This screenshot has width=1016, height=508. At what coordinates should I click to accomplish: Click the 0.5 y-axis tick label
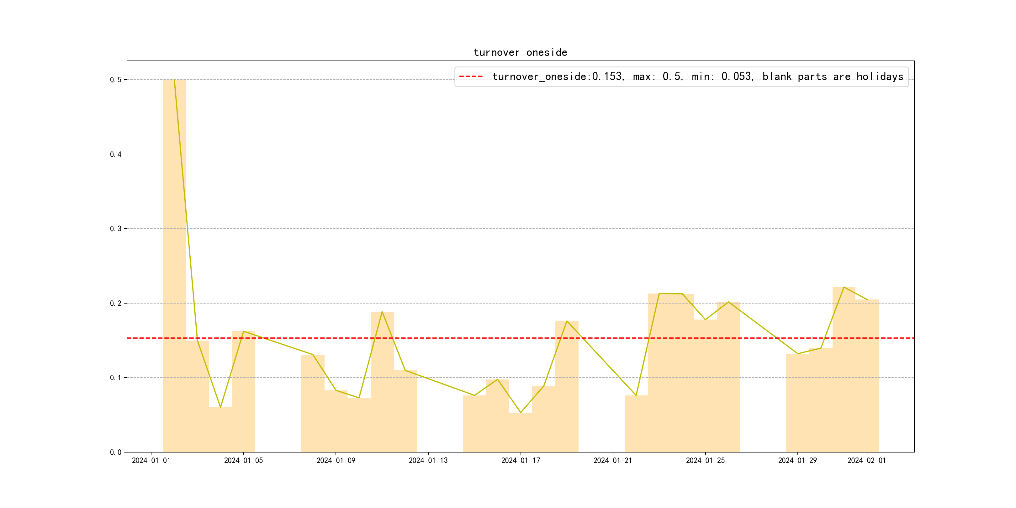tap(116, 80)
